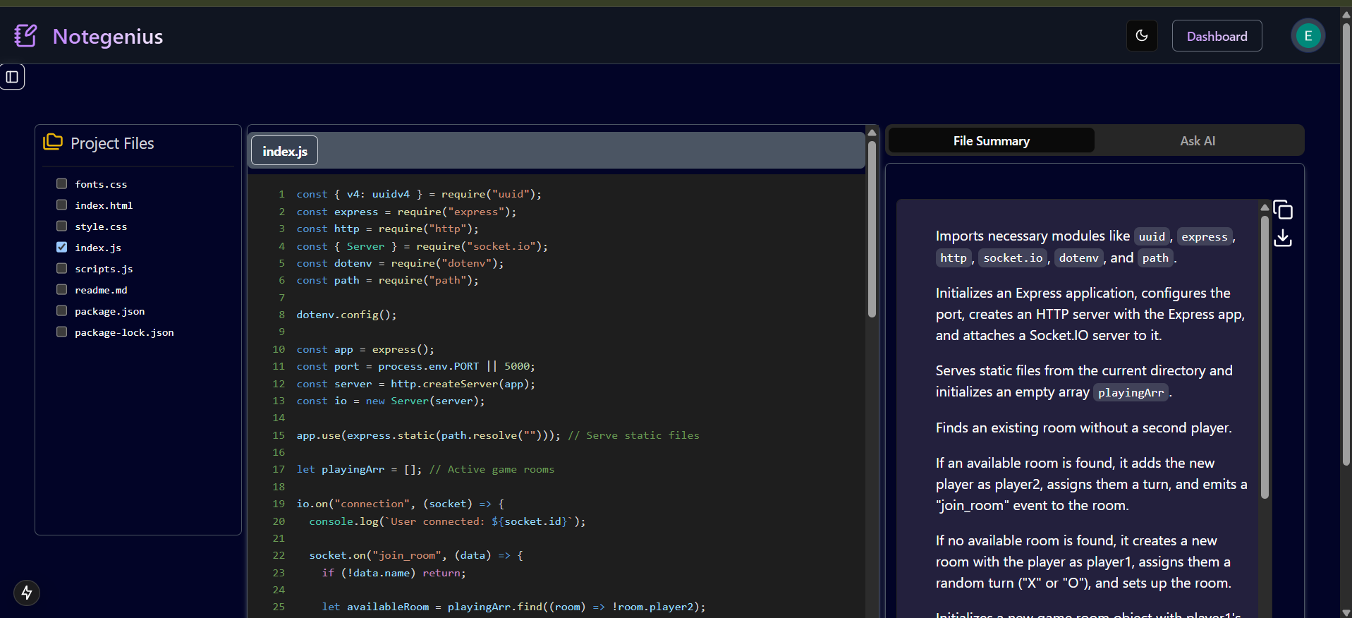Click code line 1 requiring uuid

pyautogui.click(x=419, y=194)
